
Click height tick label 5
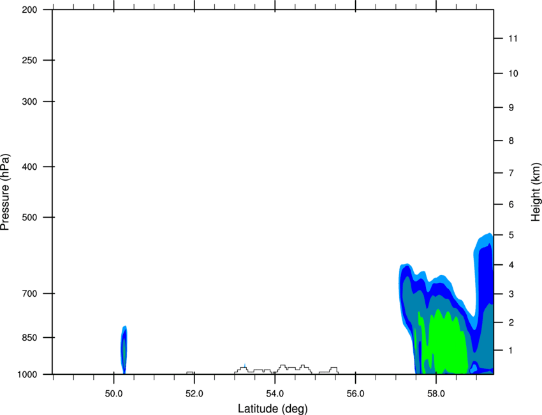(511, 235)
